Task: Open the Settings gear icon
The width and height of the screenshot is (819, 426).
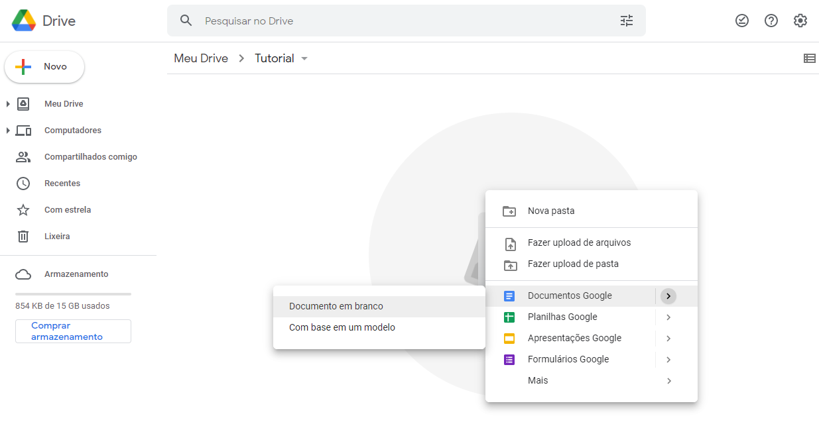Action: [800, 21]
